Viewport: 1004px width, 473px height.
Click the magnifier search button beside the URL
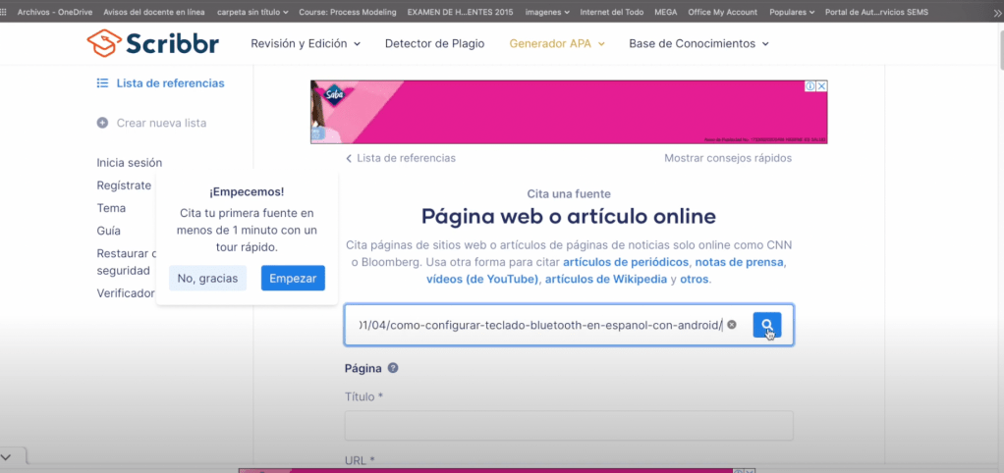(767, 326)
